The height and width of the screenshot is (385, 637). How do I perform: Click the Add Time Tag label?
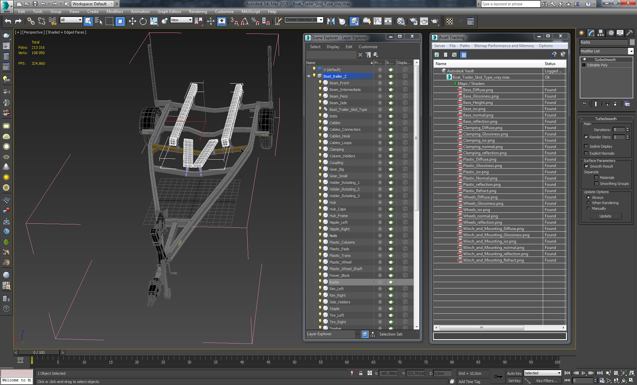pyautogui.click(x=469, y=382)
